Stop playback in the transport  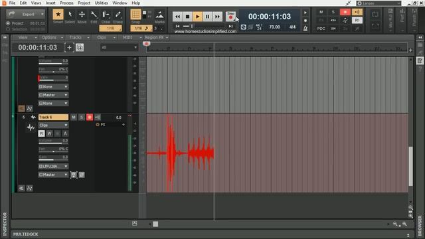[187, 17]
